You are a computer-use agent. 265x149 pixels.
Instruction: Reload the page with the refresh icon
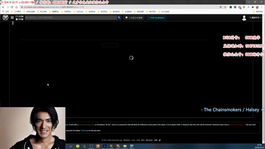(x=12, y=7)
